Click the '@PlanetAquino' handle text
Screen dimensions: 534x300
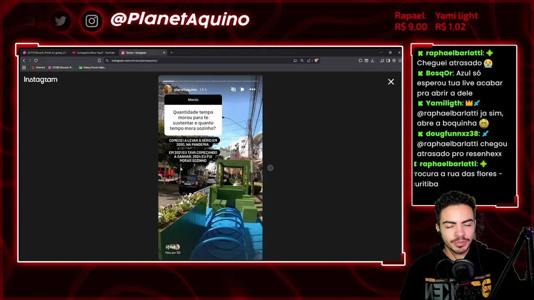(x=180, y=20)
